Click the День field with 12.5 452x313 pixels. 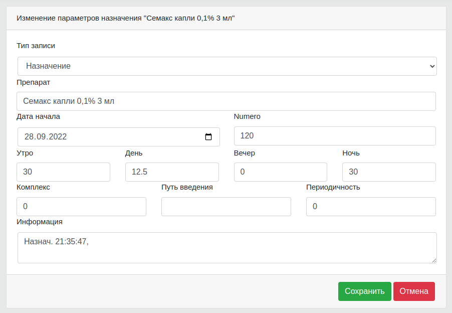pyautogui.click(x=172, y=172)
